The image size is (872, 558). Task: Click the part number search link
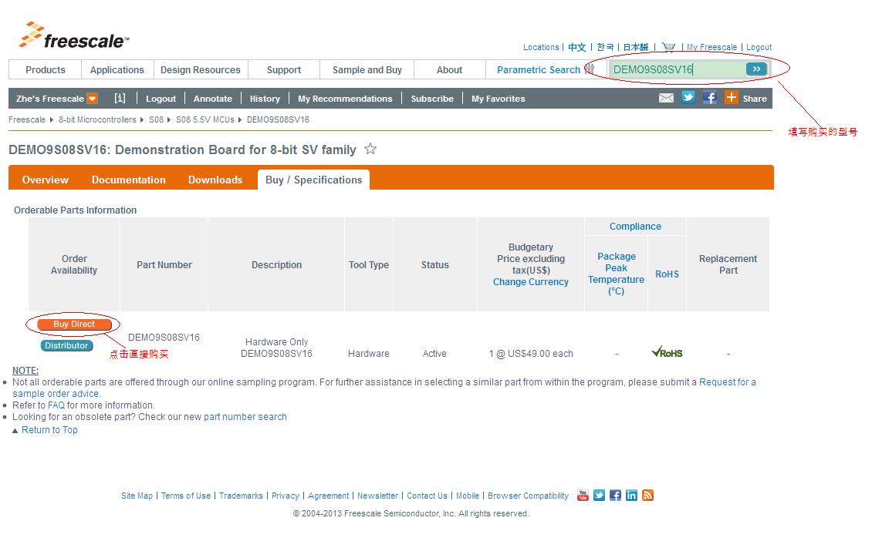[245, 417]
